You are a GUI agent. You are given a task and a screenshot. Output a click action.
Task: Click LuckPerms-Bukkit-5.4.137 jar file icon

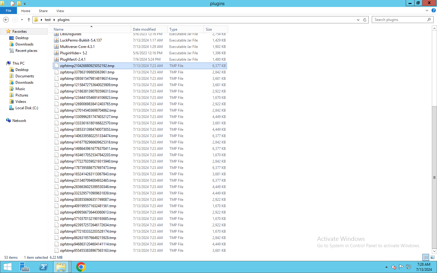coord(56,40)
